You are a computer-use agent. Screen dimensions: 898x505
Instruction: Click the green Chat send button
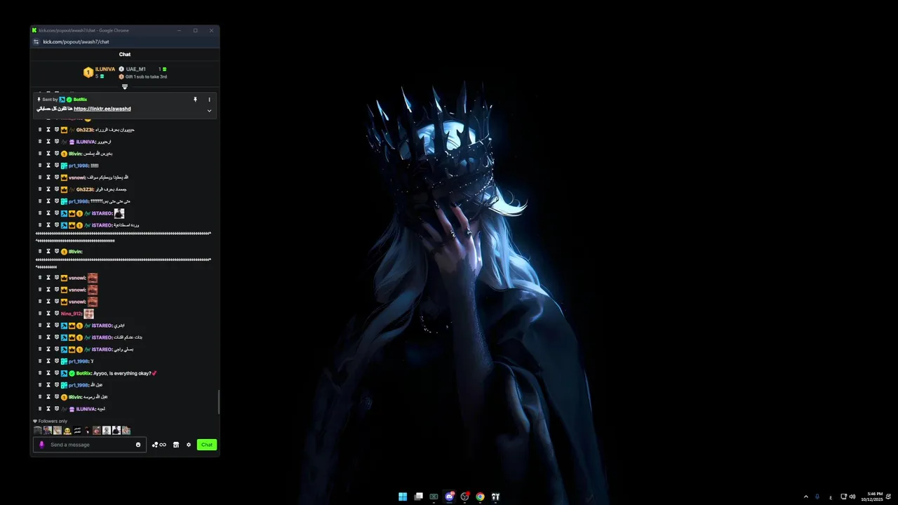click(x=207, y=445)
